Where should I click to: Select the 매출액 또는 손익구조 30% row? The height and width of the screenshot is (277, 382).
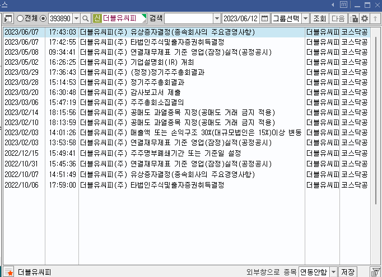pyautogui.click(x=187, y=132)
